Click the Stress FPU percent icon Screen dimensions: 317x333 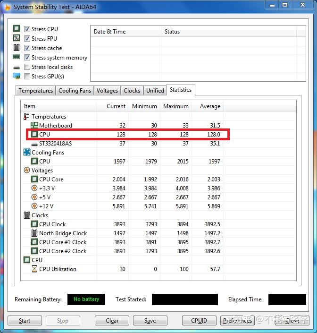[17, 38]
